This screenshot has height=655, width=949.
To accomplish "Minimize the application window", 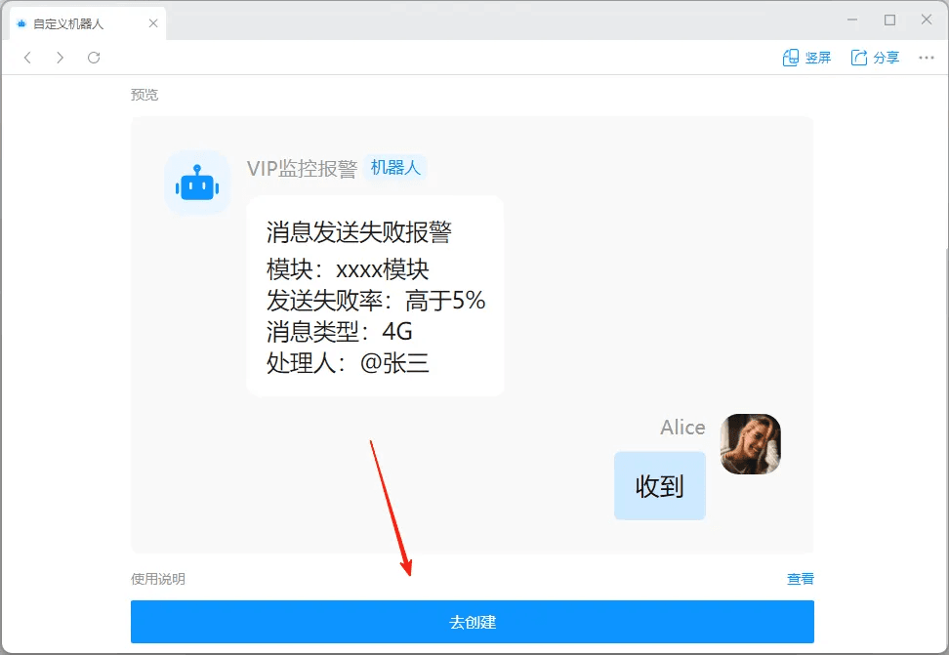I will point(853,20).
